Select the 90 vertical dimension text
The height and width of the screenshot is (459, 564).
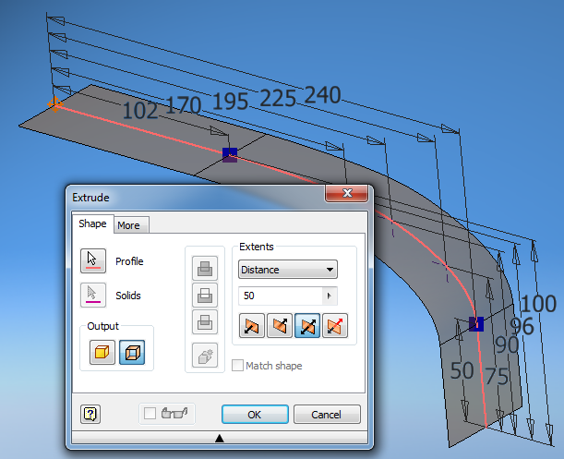point(507,344)
